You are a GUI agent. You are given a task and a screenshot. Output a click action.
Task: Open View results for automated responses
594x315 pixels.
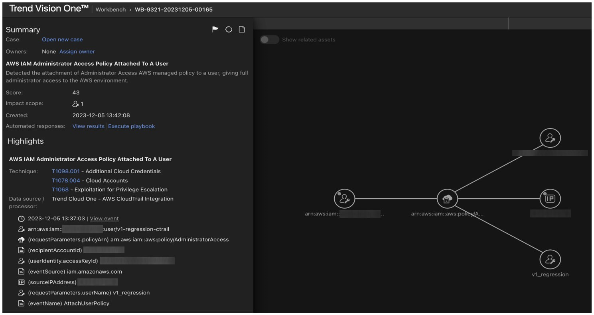point(88,126)
